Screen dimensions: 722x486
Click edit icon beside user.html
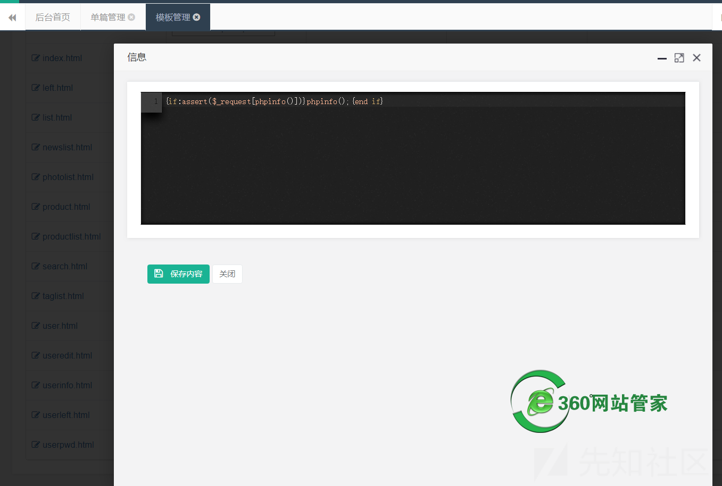(x=36, y=326)
